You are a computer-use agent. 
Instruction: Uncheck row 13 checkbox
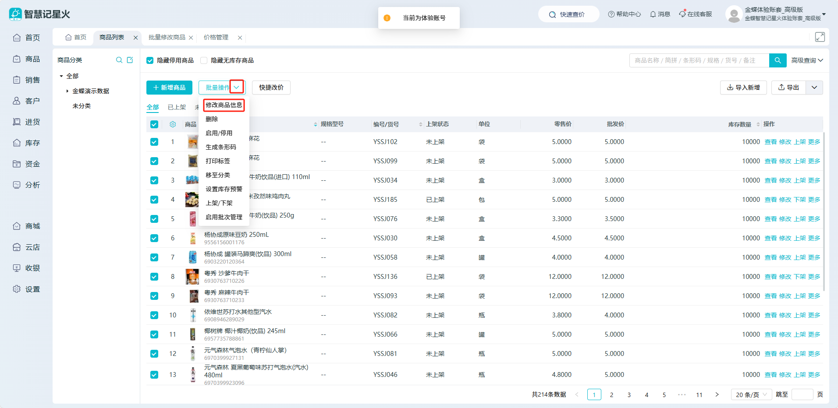(154, 375)
